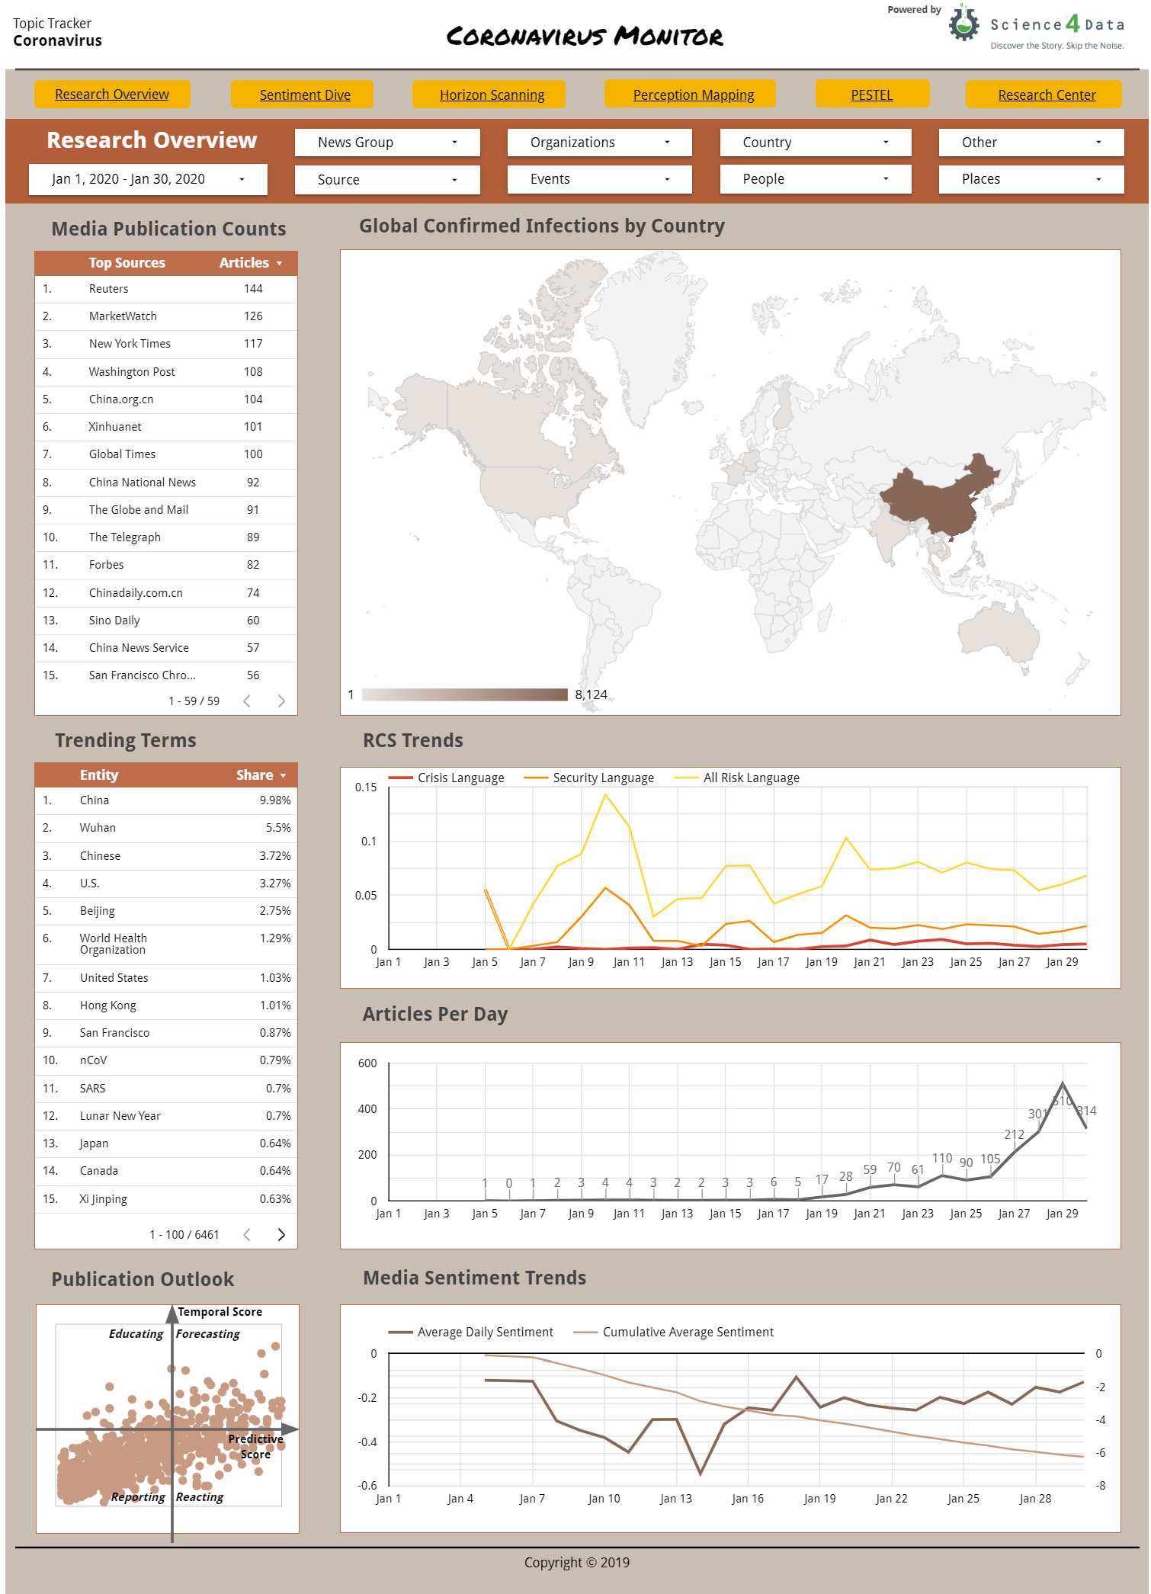
Task: Sort Trending Terms by Share column arrow
Action: click(284, 775)
